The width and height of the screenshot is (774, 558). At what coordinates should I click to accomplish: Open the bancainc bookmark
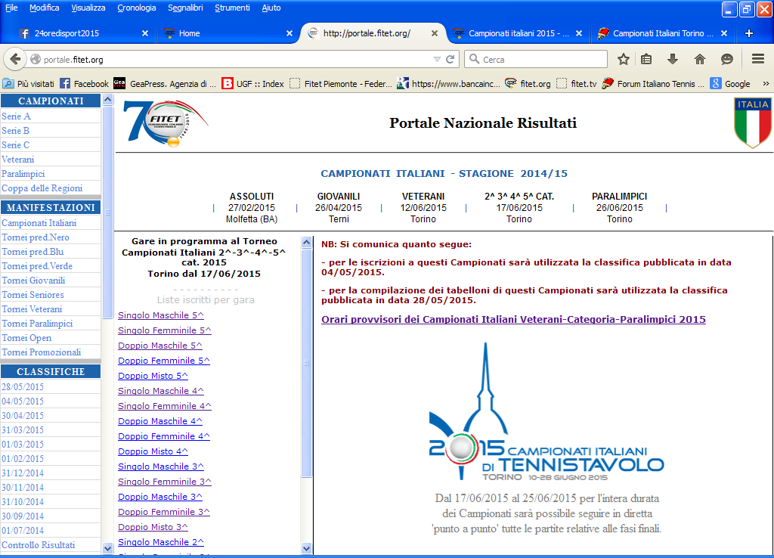[x=449, y=83]
